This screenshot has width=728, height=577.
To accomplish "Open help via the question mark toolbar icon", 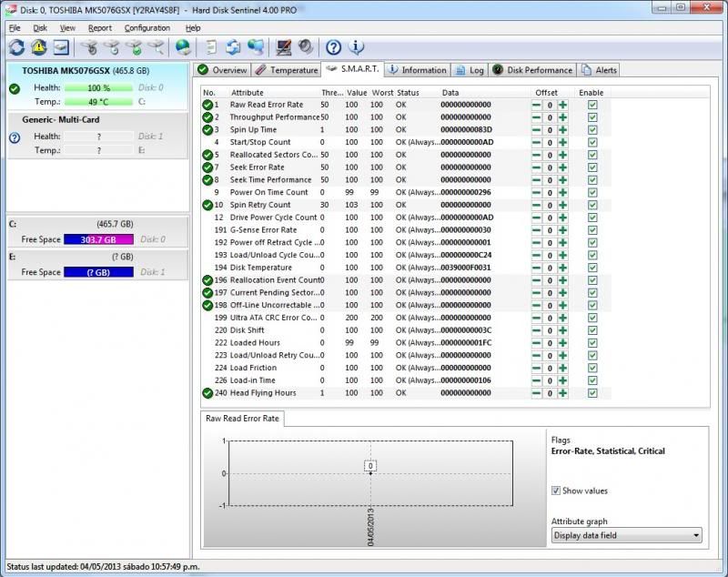I will click(333, 47).
